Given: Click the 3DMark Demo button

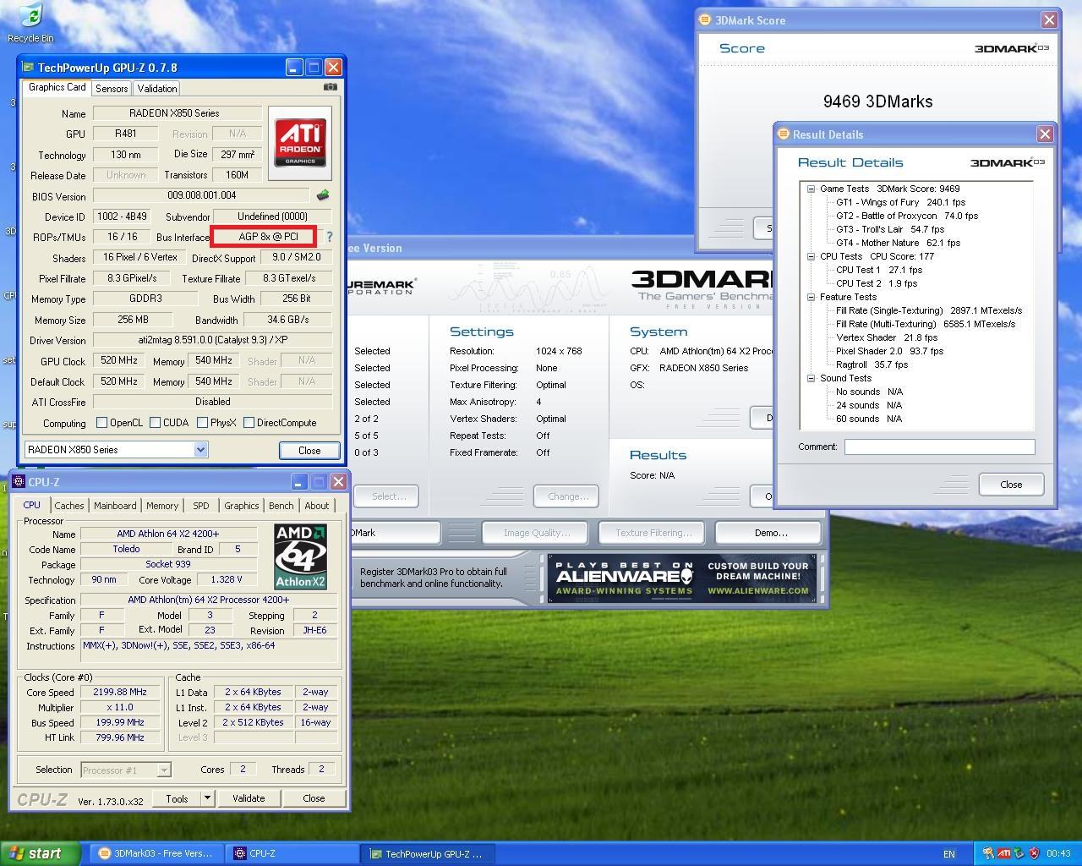Looking at the screenshot, I should [770, 533].
